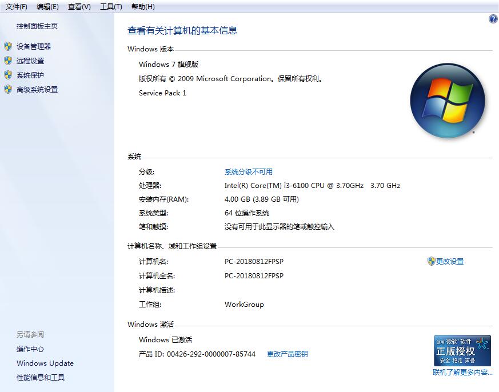The width and height of the screenshot is (499, 392).
Task: Open the 编辑 menu
Action: tap(46, 6)
